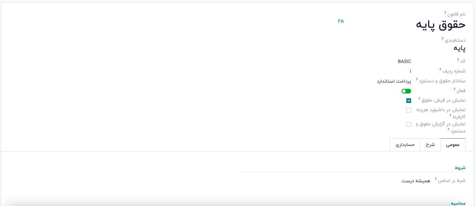Enable نمایش در داشبورد هزینه کارفرما checkbox
476x206 pixels.
(x=409, y=110)
